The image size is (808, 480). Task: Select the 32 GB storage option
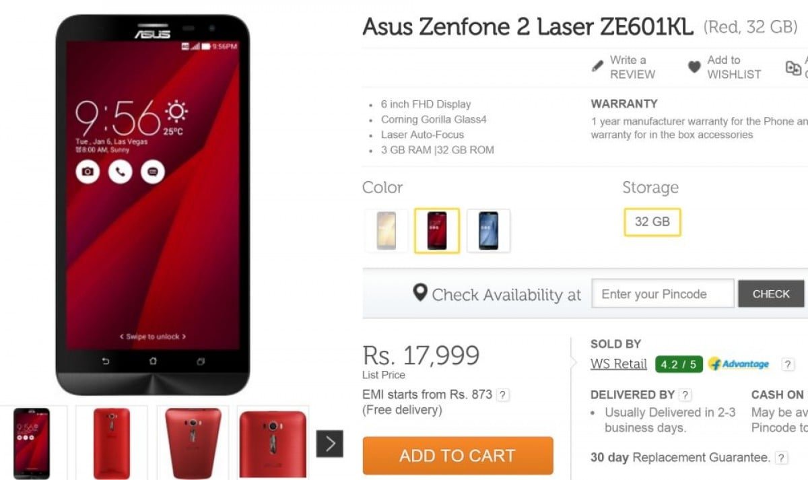coord(652,221)
